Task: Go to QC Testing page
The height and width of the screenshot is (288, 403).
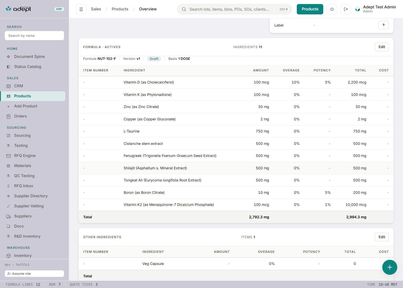Action: [x=33, y=176]
